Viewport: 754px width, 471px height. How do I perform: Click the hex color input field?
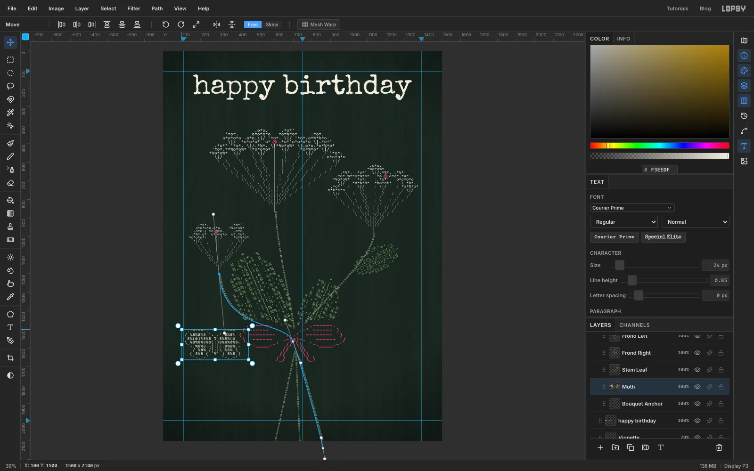pos(660,170)
